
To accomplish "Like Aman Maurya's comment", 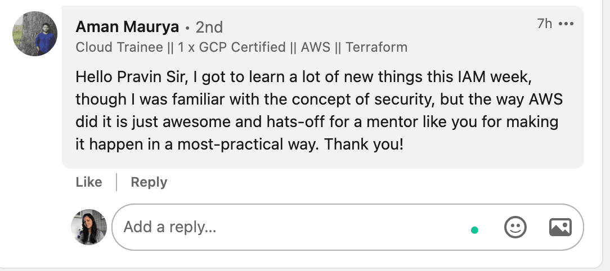I will pyautogui.click(x=89, y=182).
